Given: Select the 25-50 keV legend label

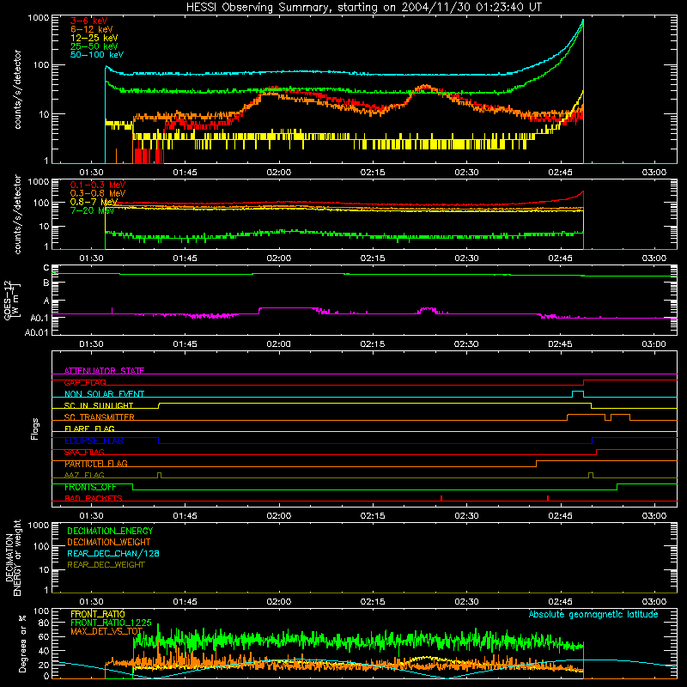Looking at the screenshot, I should (94, 46).
